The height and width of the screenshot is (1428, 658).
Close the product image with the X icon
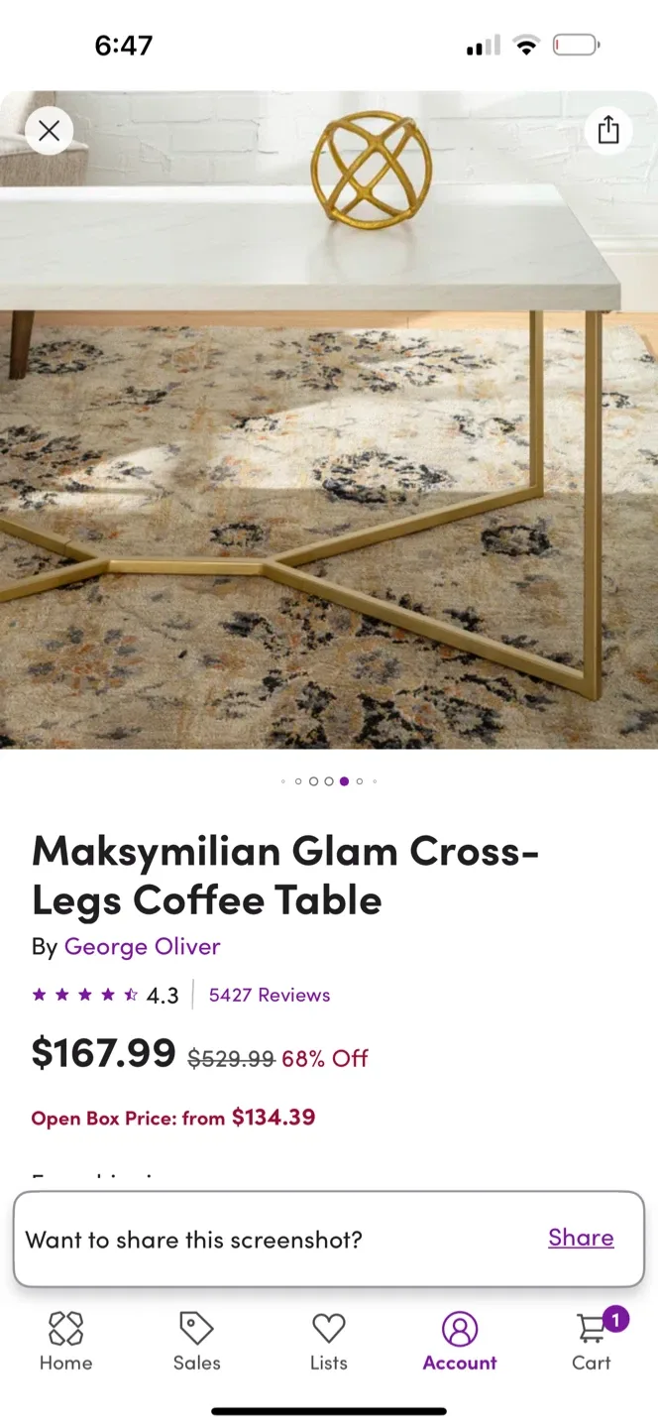click(x=49, y=131)
